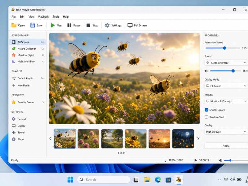Start playback with the green Play icon
The image size is (248, 186).
pos(52,25)
